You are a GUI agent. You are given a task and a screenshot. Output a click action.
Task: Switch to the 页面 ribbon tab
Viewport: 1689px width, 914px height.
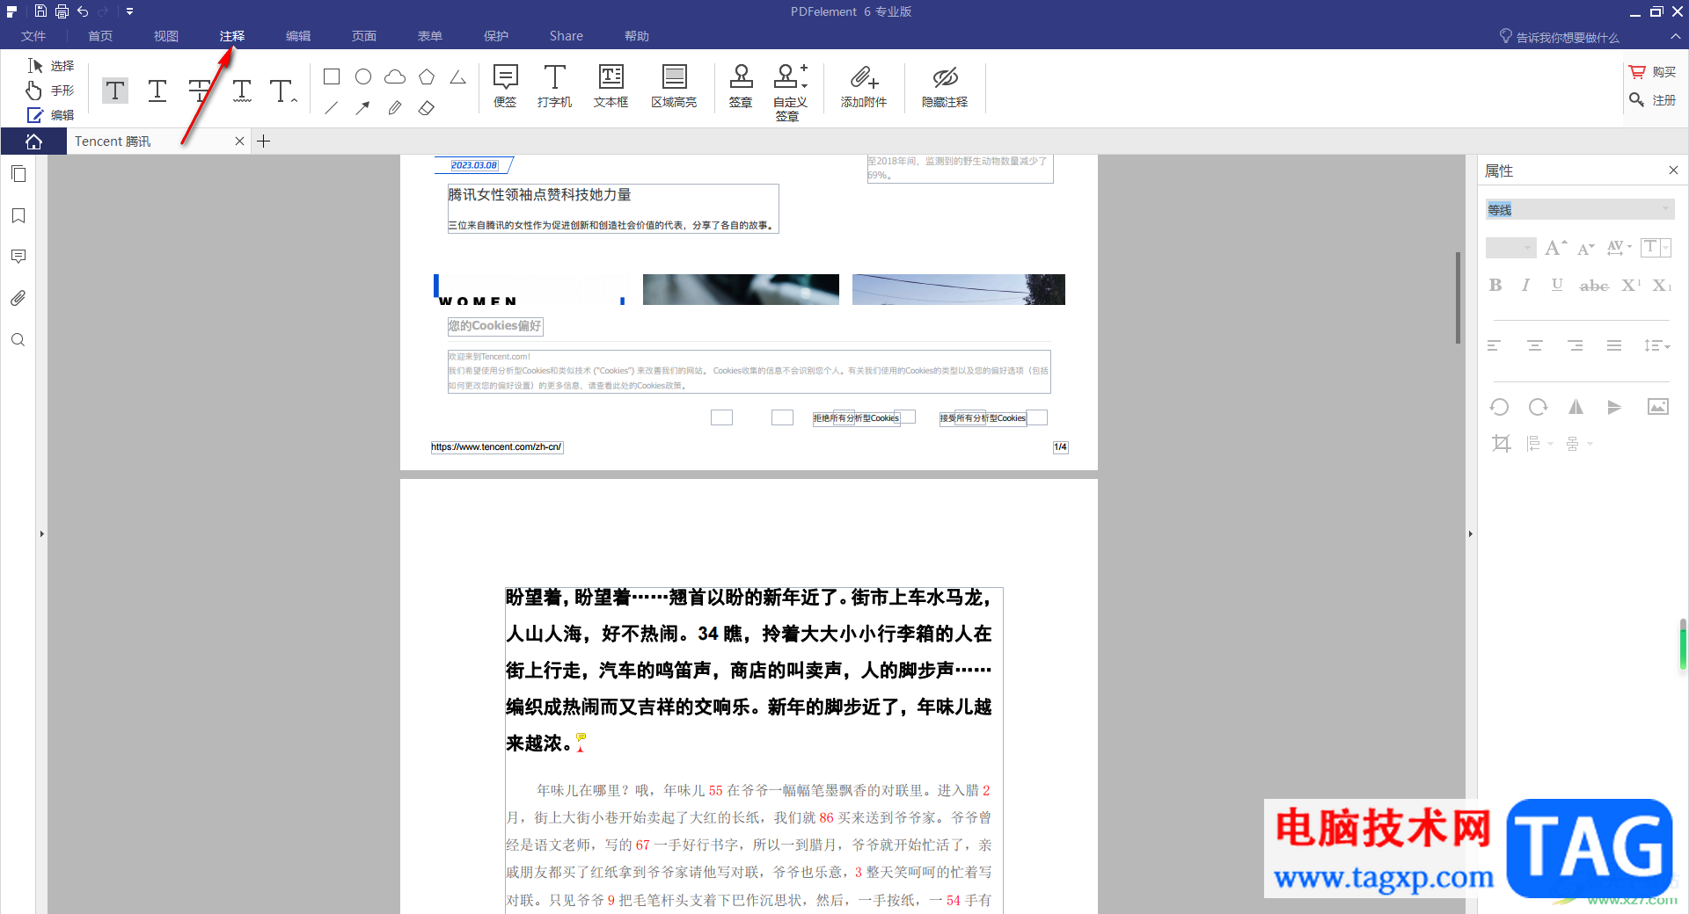pyautogui.click(x=363, y=36)
